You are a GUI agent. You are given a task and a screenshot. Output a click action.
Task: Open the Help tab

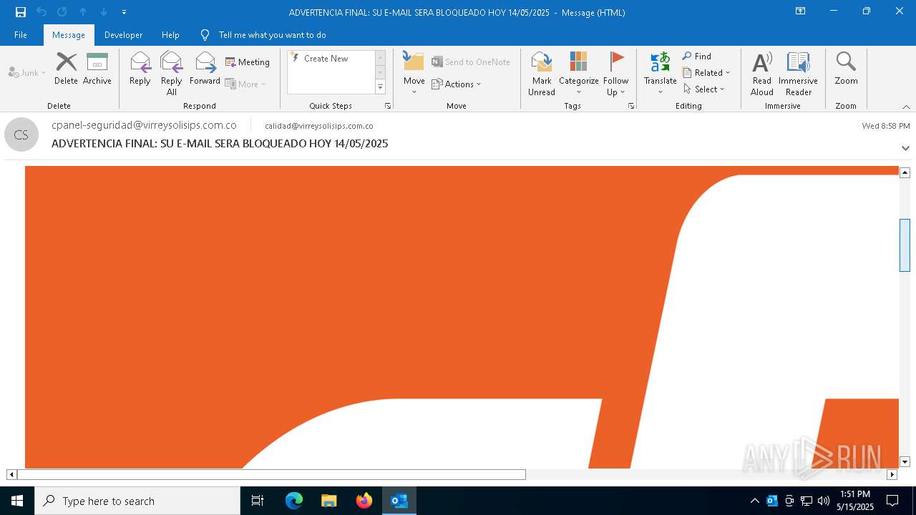click(x=170, y=34)
